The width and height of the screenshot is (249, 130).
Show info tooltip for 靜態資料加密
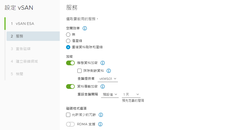point(103,63)
